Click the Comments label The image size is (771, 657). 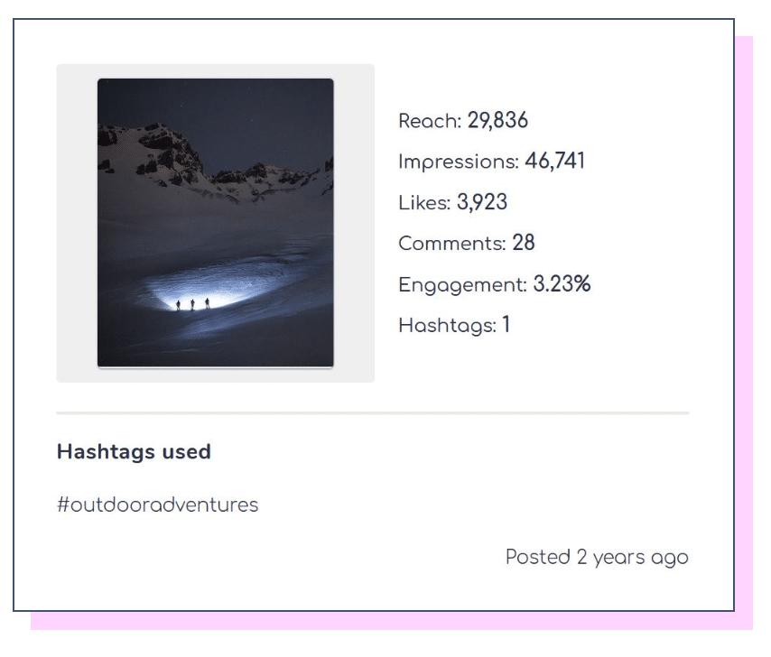pyautogui.click(x=452, y=244)
